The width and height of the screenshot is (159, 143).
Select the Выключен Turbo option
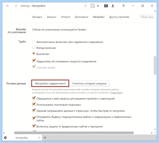(x=34, y=53)
